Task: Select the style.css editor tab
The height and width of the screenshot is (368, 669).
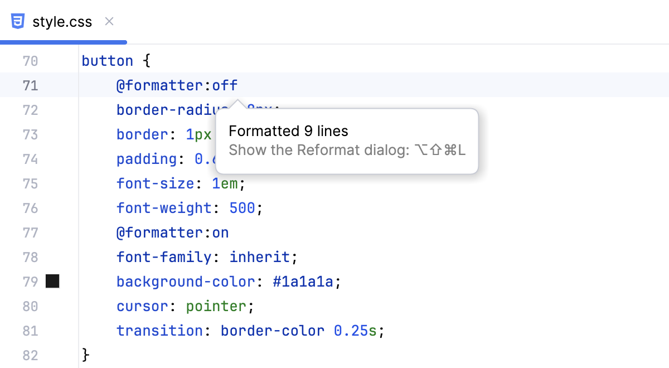Action: (62, 22)
